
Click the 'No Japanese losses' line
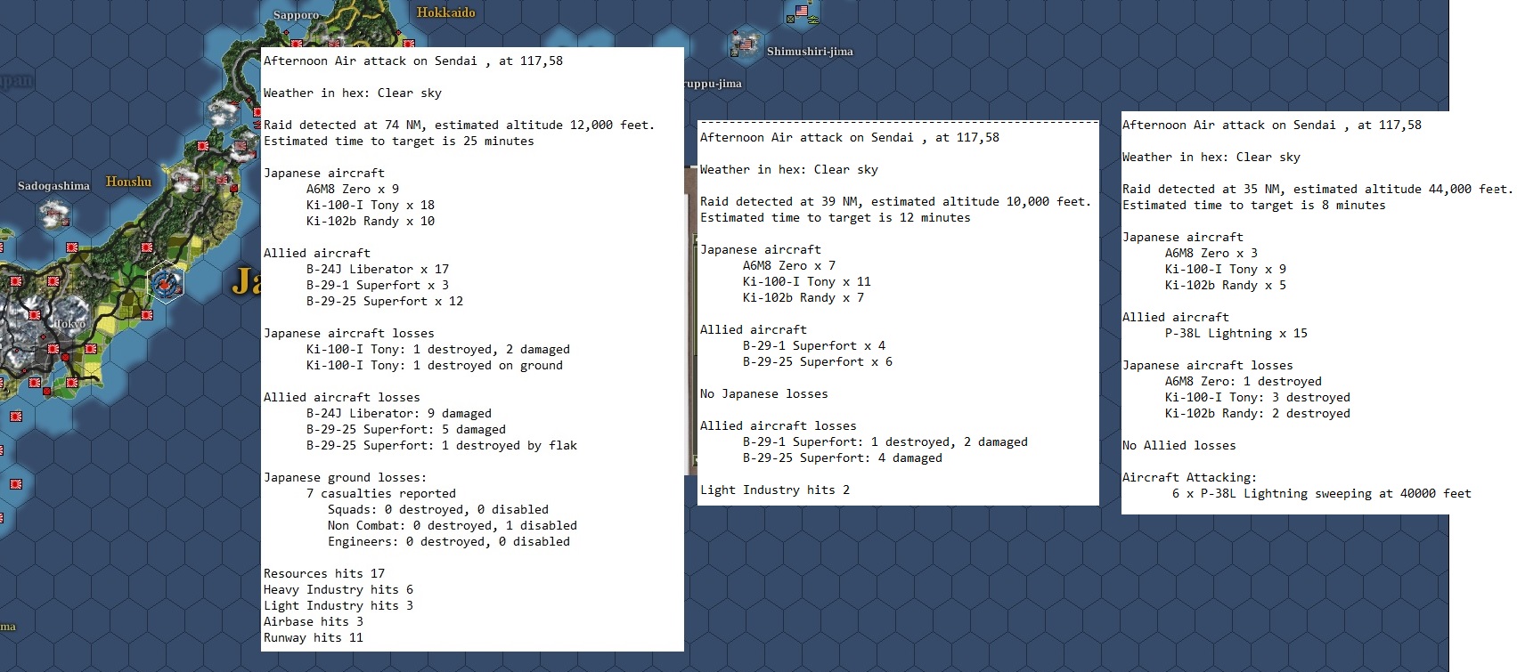(x=764, y=394)
